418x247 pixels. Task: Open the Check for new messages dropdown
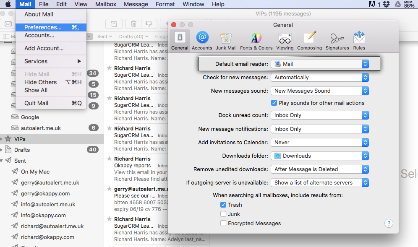click(320, 78)
